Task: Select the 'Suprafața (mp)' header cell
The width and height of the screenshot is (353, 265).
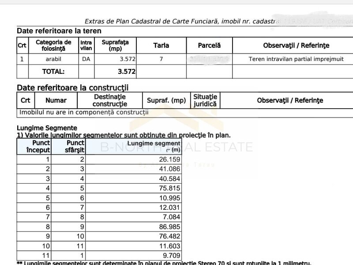Action: [115, 45]
